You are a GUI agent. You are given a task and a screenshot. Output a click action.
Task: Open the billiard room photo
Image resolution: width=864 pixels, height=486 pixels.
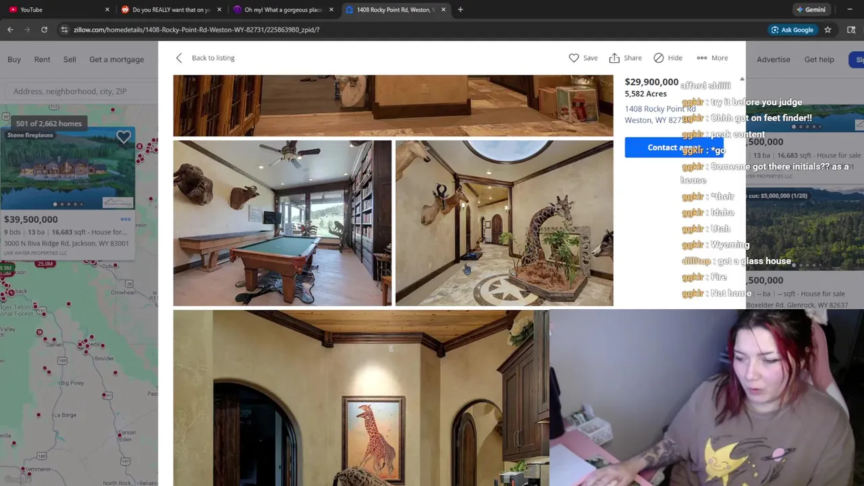coord(282,223)
